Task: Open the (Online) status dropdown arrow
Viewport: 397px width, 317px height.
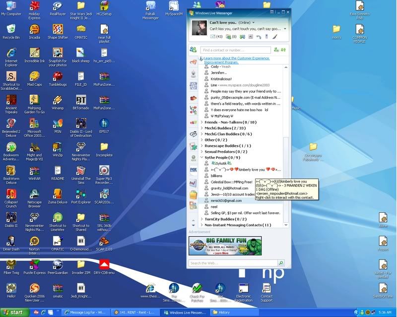Action: (x=253, y=22)
